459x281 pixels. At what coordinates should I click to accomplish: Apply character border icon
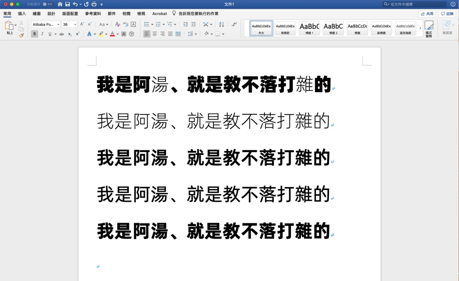(133, 24)
